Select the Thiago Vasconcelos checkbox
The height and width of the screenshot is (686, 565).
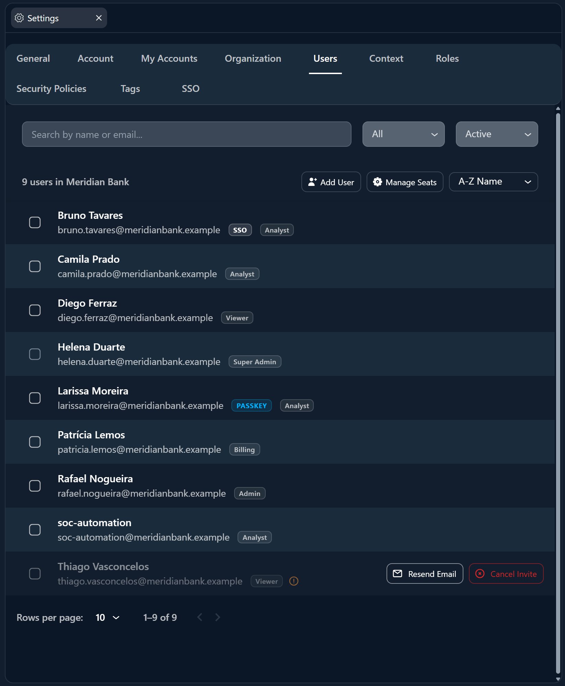(x=35, y=573)
